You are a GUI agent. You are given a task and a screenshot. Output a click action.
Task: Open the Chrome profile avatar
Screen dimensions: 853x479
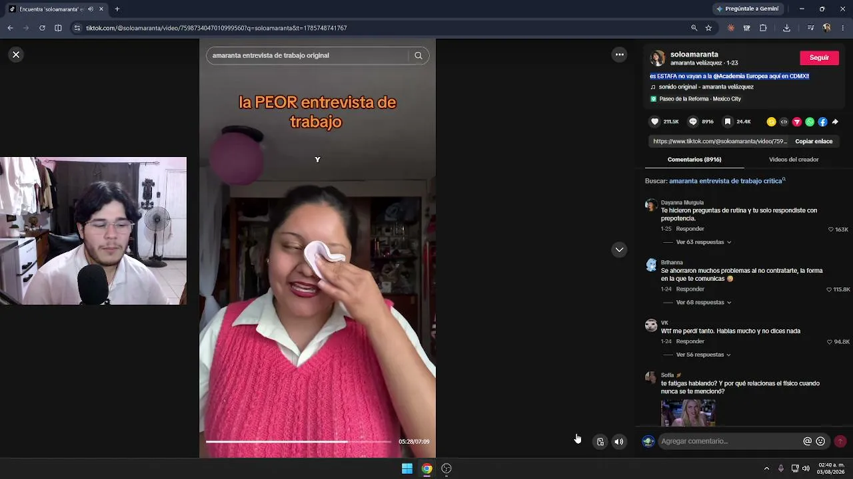point(827,28)
